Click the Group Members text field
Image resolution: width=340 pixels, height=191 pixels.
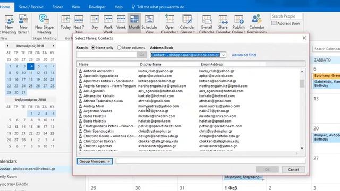point(210,161)
